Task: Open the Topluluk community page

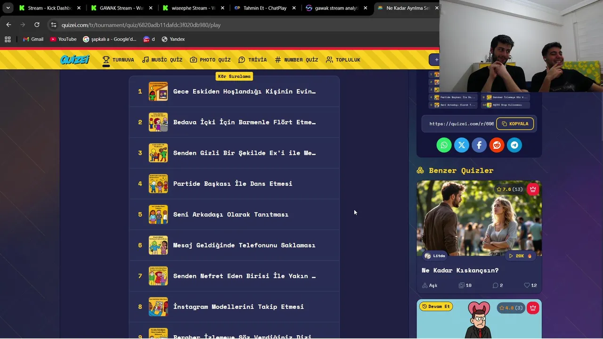Action: tap(343, 60)
